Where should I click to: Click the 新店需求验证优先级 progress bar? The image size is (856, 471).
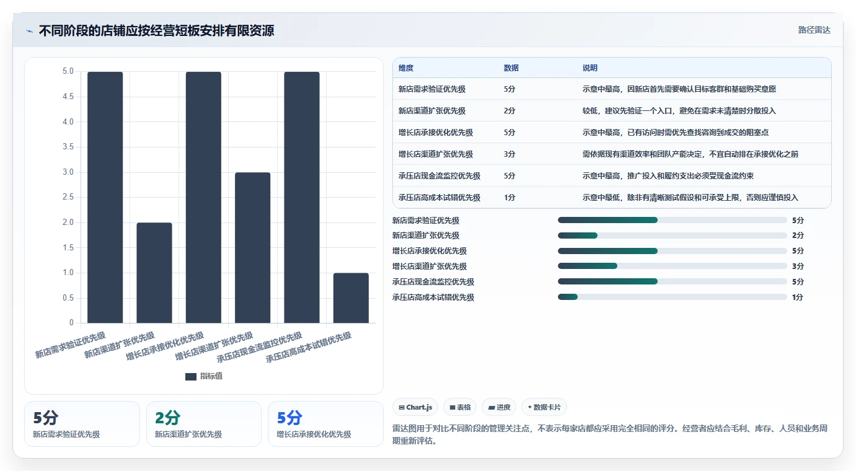coord(673,220)
